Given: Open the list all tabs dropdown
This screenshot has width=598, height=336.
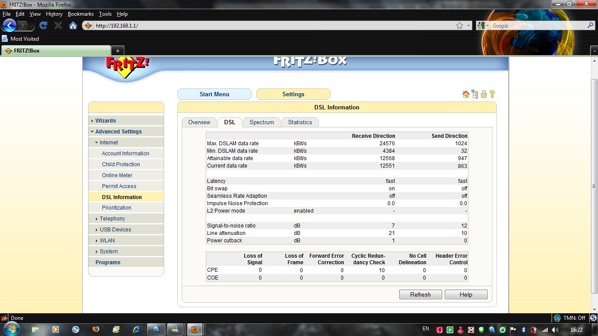Looking at the screenshot, I should (x=594, y=51).
